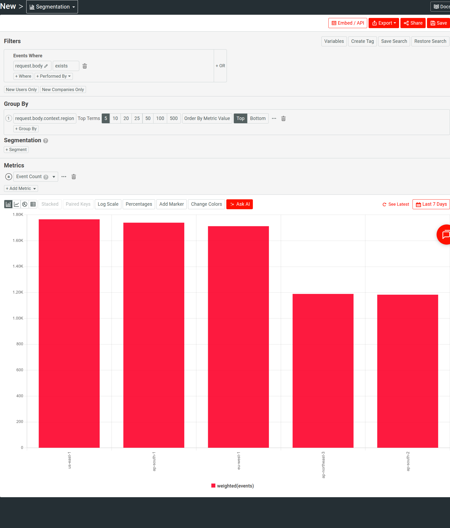Open the Variables menu
The width and height of the screenshot is (450, 528).
(334, 41)
